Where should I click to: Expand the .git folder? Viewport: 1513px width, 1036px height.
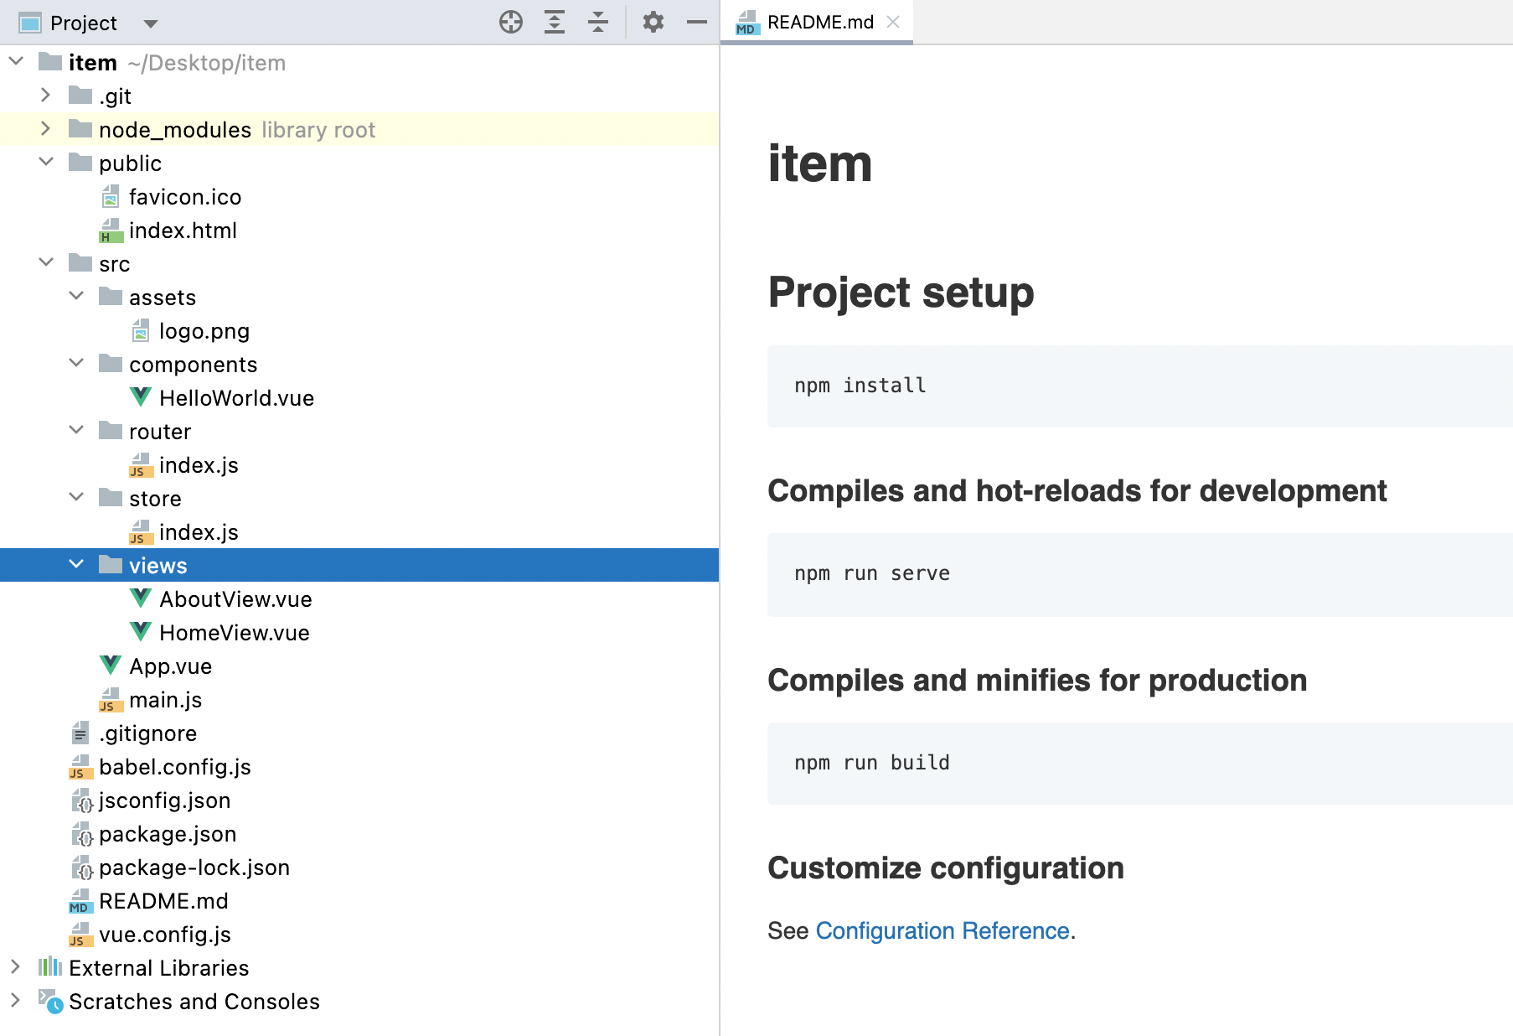pos(46,95)
